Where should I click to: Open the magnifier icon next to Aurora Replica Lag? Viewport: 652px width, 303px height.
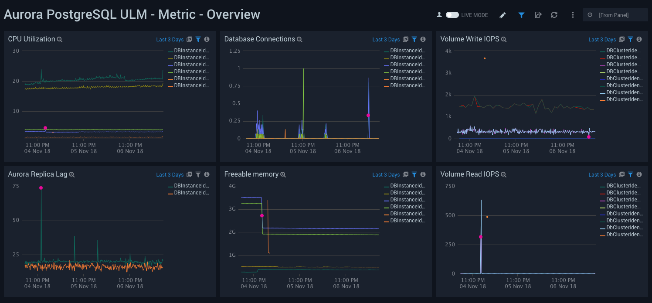72,174
